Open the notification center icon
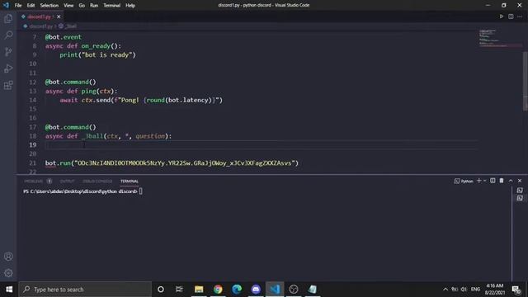This screenshot has width=528, height=297. pyautogui.click(x=516, y=290)
